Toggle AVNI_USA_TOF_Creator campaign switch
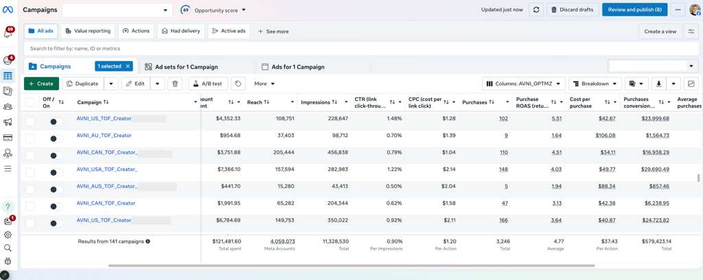The width and height of the screenshot is (703, 280). pos(56,172)
